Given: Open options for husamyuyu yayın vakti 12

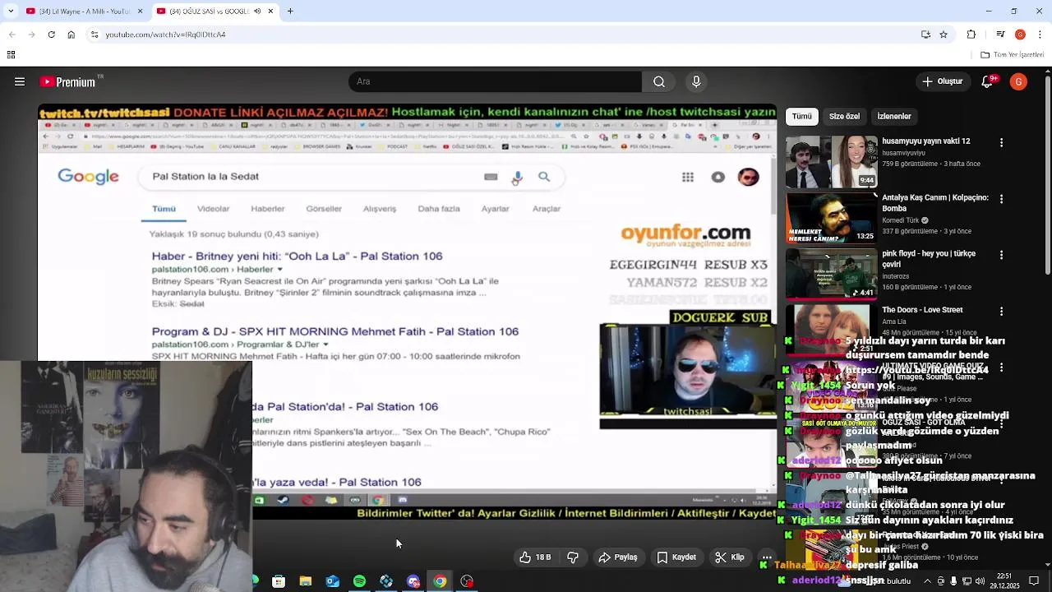Looking at the screenshot, I should point(1001,142).
